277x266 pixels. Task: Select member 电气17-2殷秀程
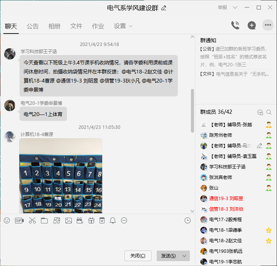[x=236, y=220]
